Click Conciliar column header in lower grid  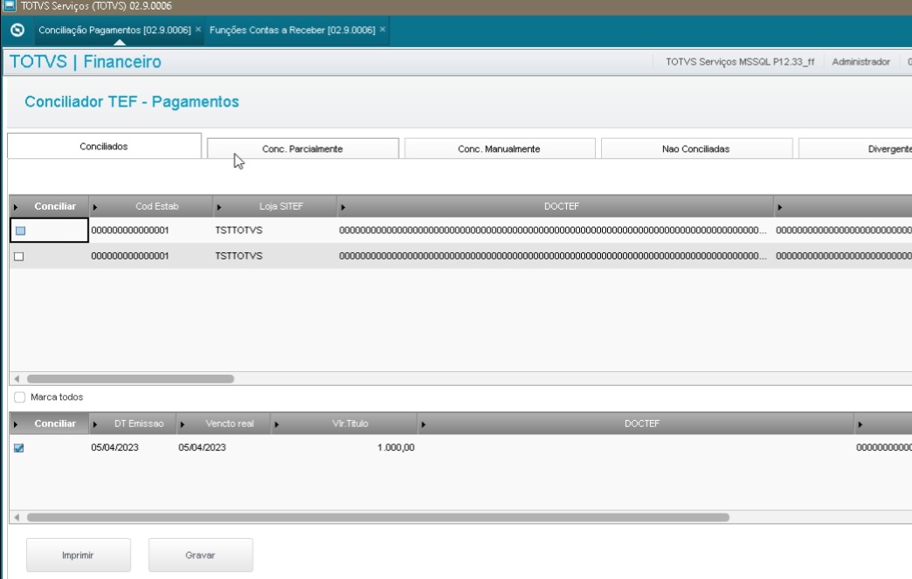[x=50, y=424]
